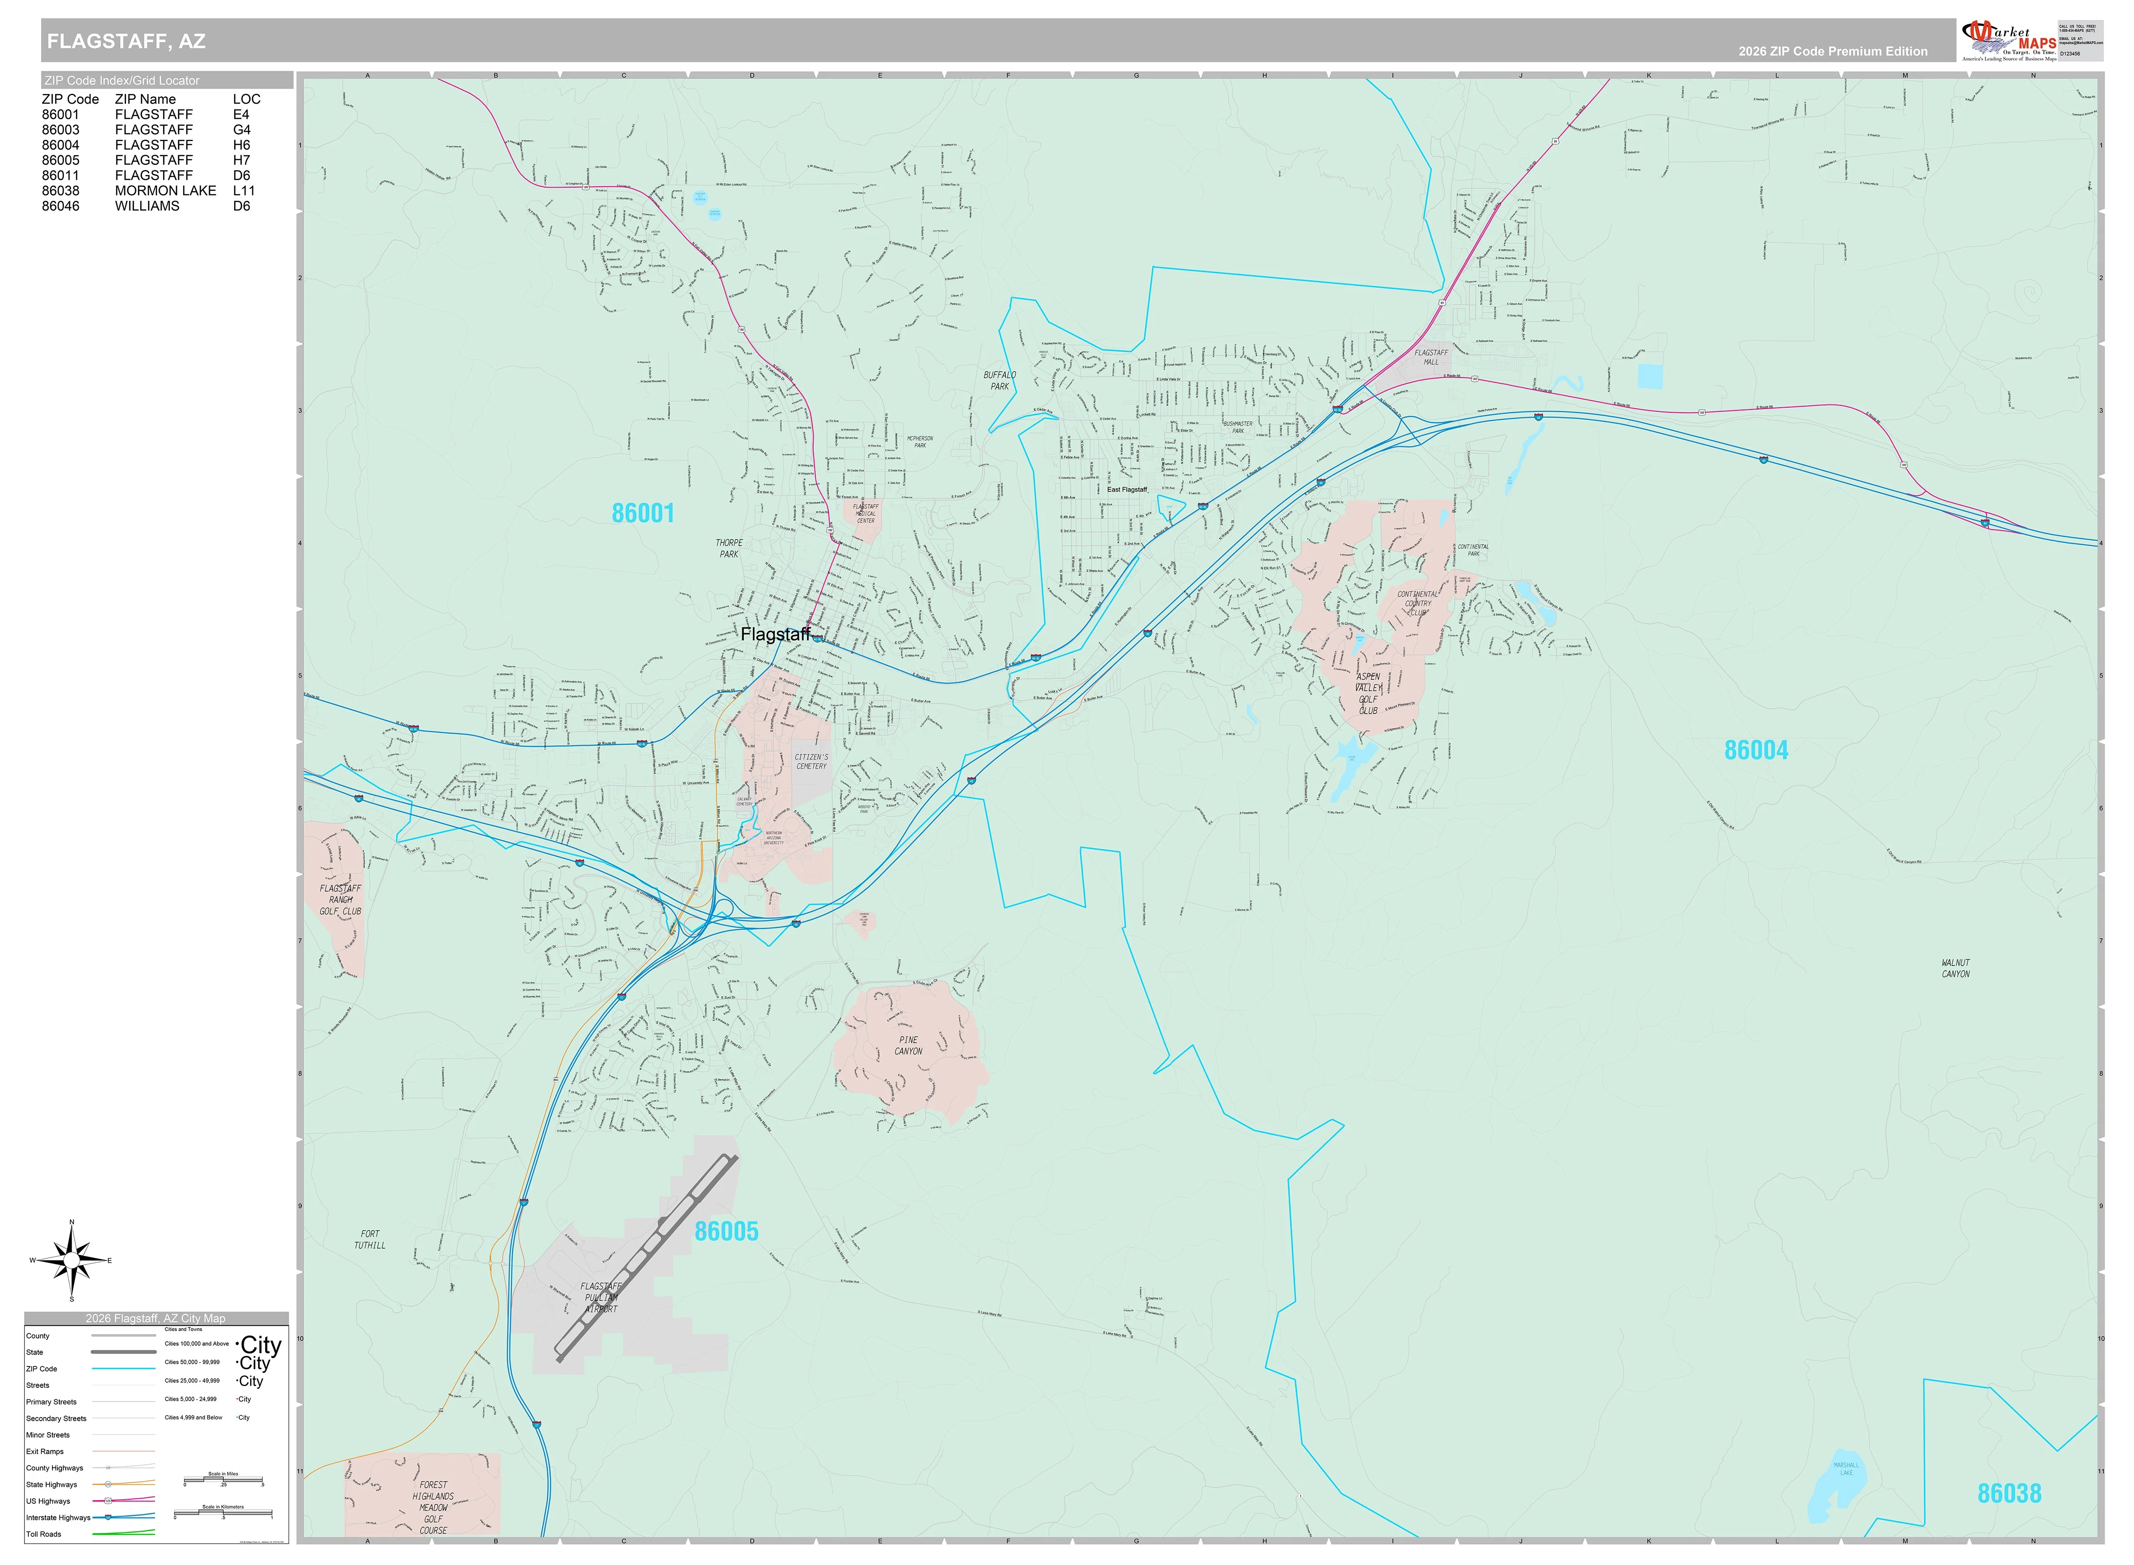The image size is (2134, 1565).
Task: Click the US Highways shield in legend
Action: click(108, 1501)
